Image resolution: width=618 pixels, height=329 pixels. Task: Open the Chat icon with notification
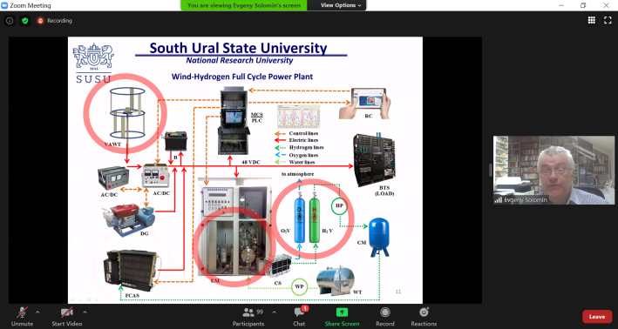click(300, 312)
